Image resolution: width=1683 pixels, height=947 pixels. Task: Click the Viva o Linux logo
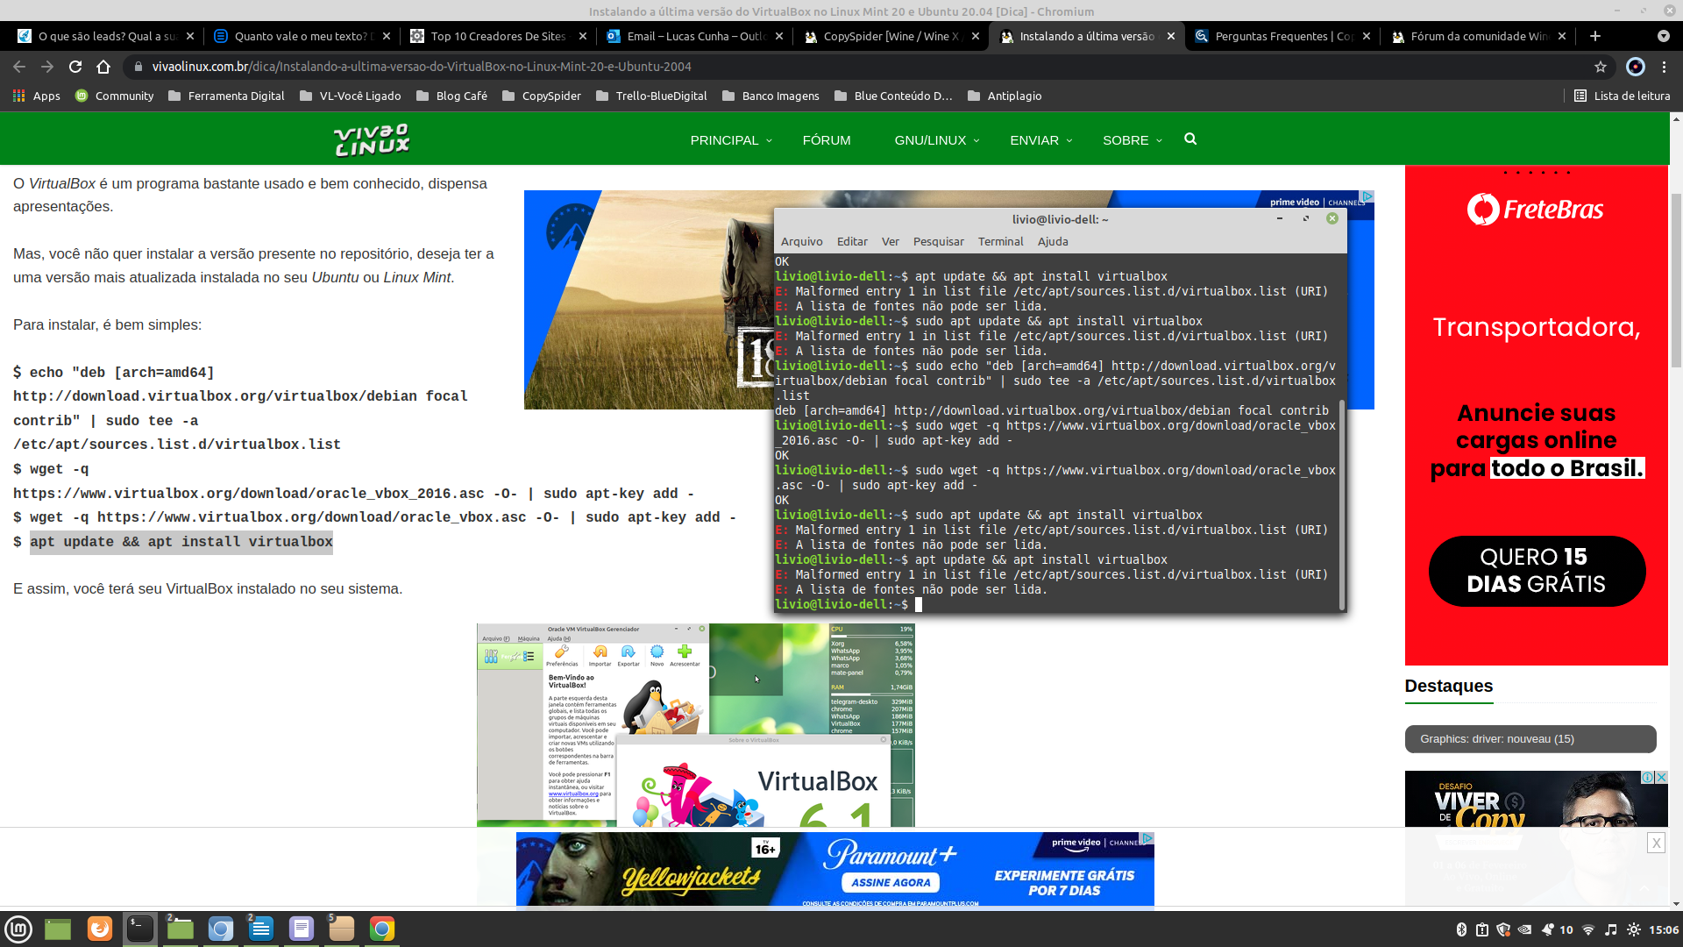pos(372,139)
